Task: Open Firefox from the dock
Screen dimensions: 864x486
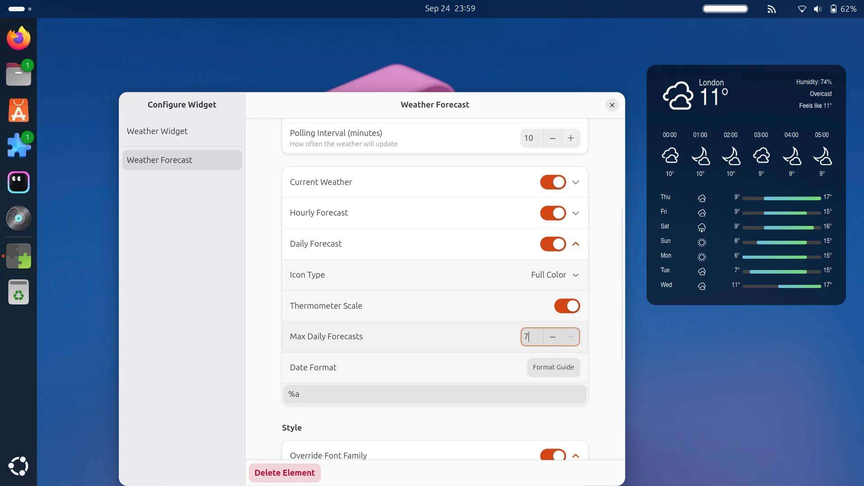Action: click(x=18, y=38)
